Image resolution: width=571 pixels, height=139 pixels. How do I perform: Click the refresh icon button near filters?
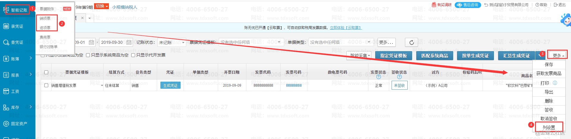coord(411,43)
